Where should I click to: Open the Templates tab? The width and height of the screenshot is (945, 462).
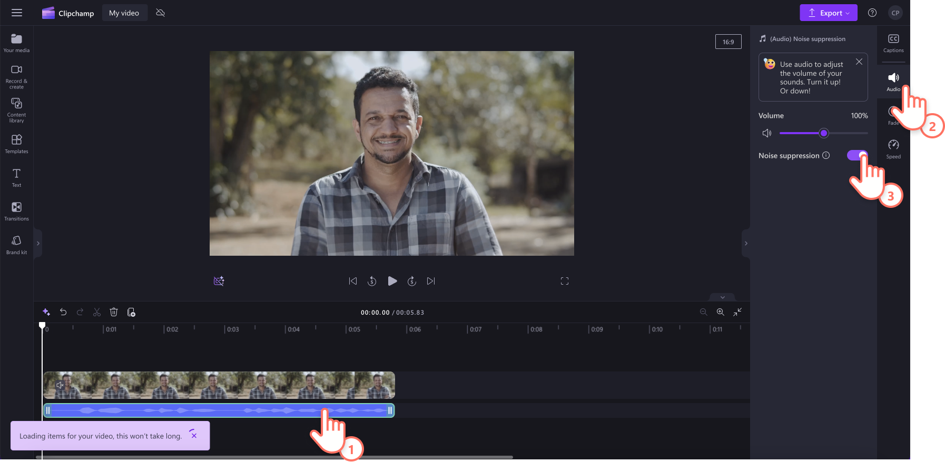click(16, 144)
